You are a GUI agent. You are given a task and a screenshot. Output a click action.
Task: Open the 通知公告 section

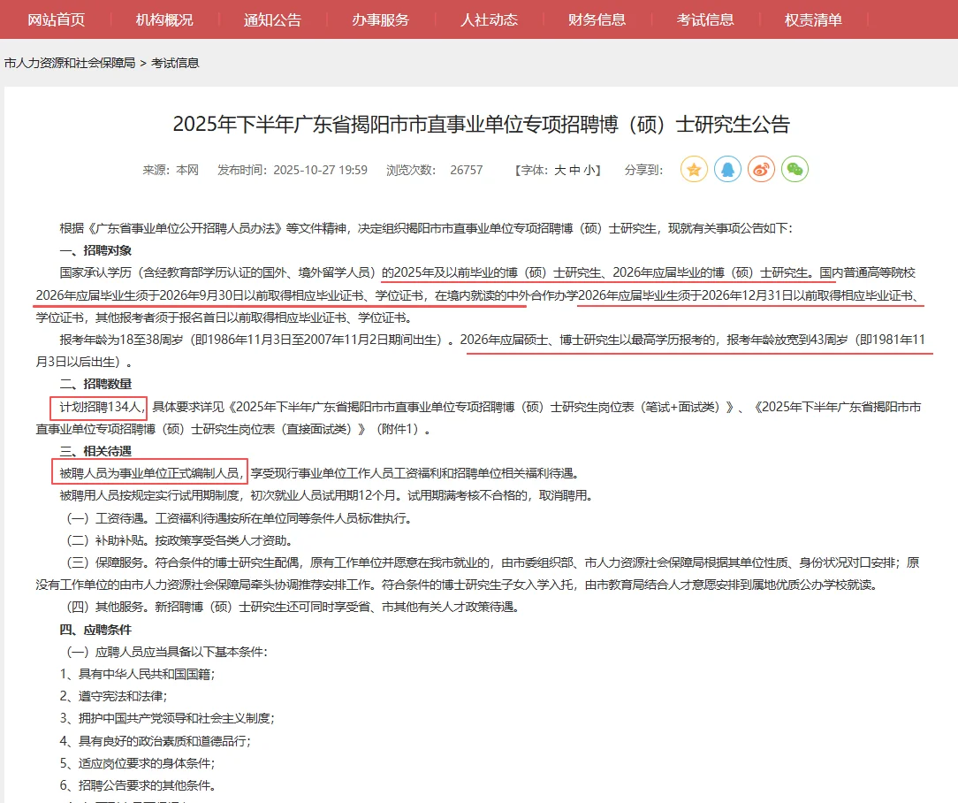(x=274, y=19)
